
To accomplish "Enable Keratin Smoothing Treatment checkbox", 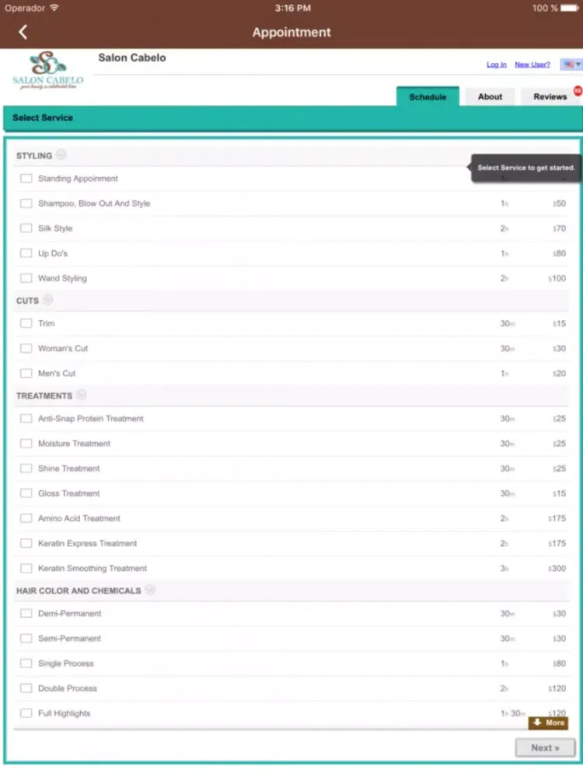I will point(26,569).
